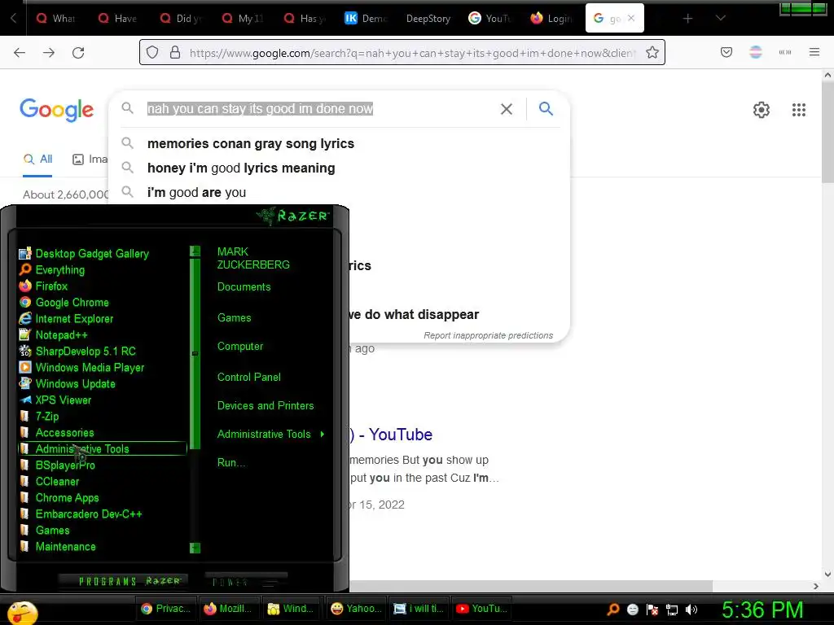Image resolution: width=834 pixels, height=625 pixels.
Task: Clear the Google search box text
Action: (x=507, y=109)
